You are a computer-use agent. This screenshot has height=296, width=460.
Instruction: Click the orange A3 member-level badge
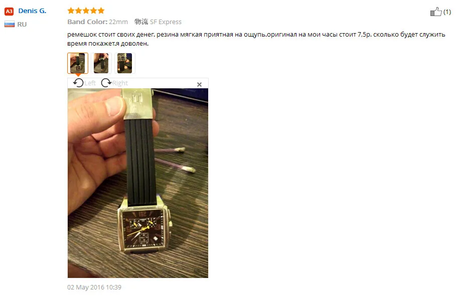[9, 12]
